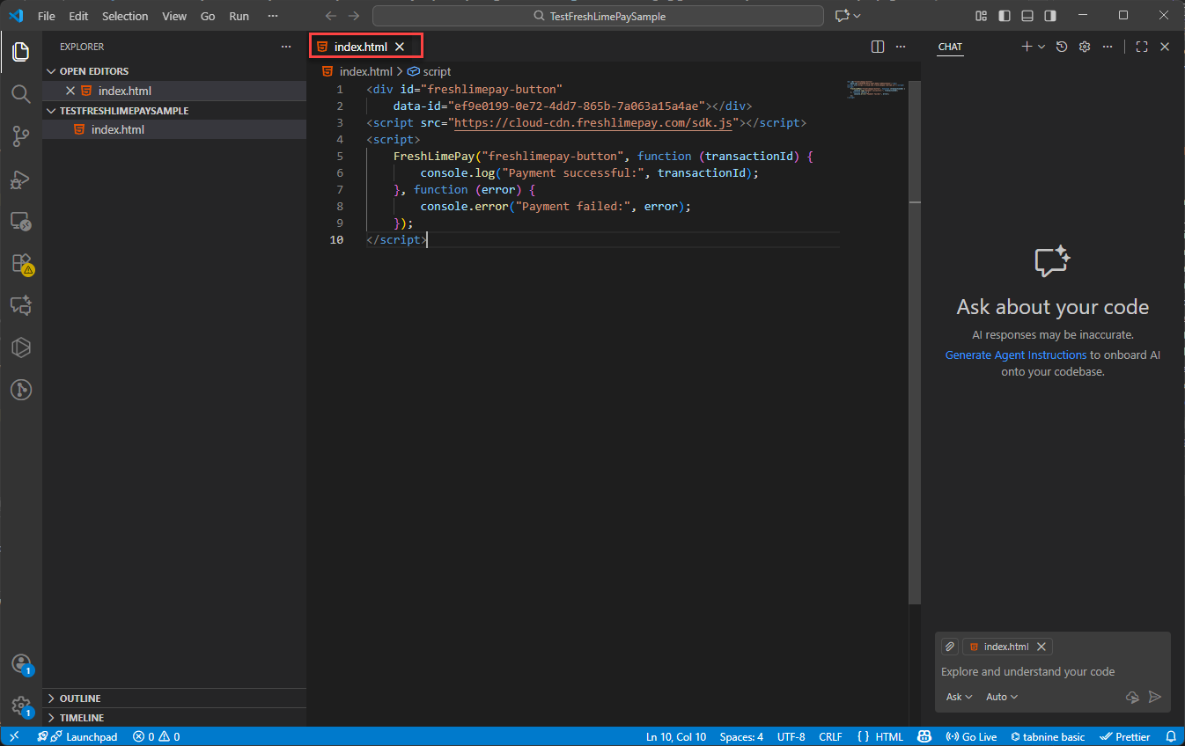1185x746 pixels.
Task: Select the index.html editor tab
Action: (x=360, y=47)
